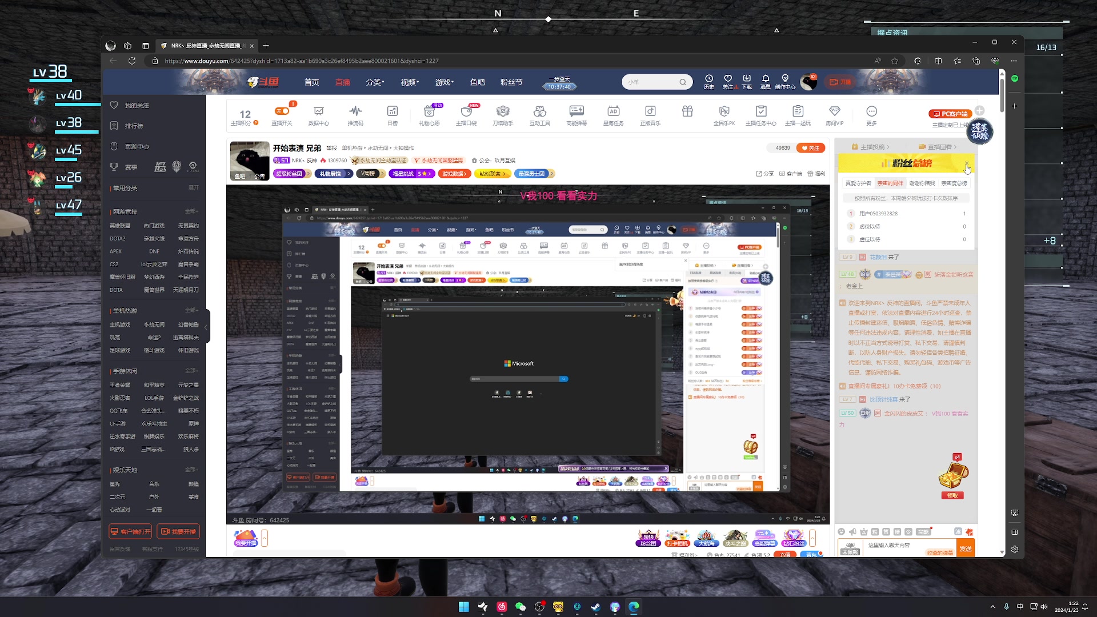Collapse the left sidebar with arrow handle

click(207, 327)
